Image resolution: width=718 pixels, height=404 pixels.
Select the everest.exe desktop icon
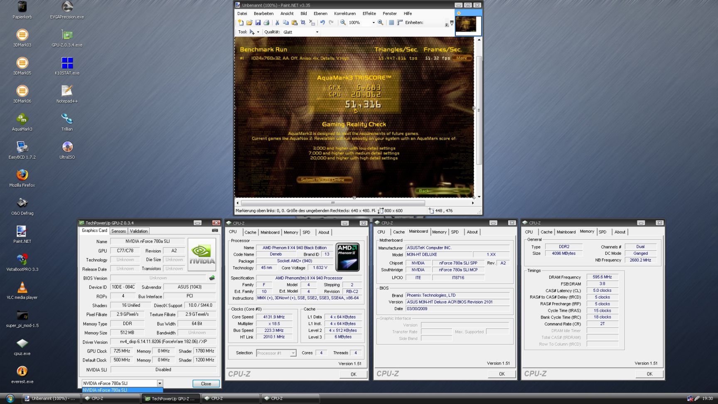point(22,374)
